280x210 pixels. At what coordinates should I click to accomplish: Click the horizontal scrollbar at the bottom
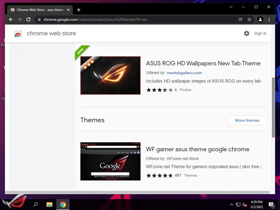pos(137,192)
